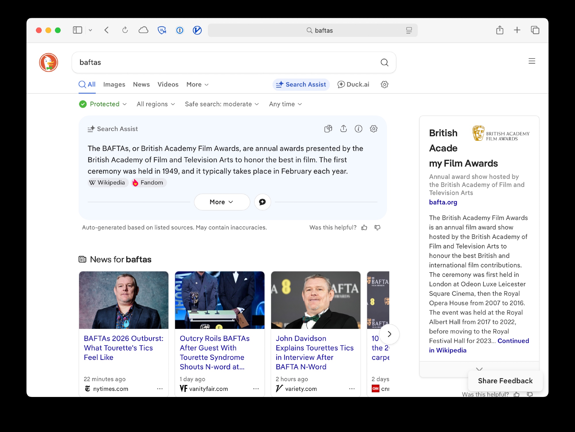The width and height of the screenshot is (575, 432).
Task: Expand the Safe search: moderate dropdown
Action: click(222, 104)
